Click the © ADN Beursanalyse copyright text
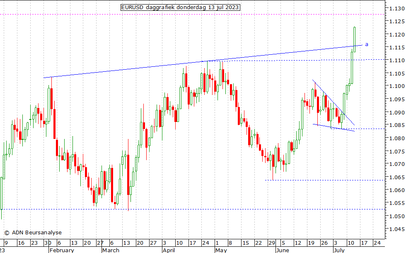The image size is (406, 253). 33,233
